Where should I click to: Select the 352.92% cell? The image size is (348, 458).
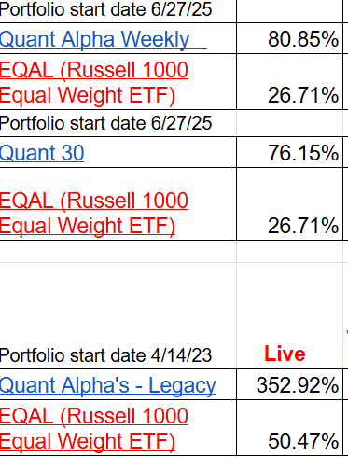tap(289, 384)
